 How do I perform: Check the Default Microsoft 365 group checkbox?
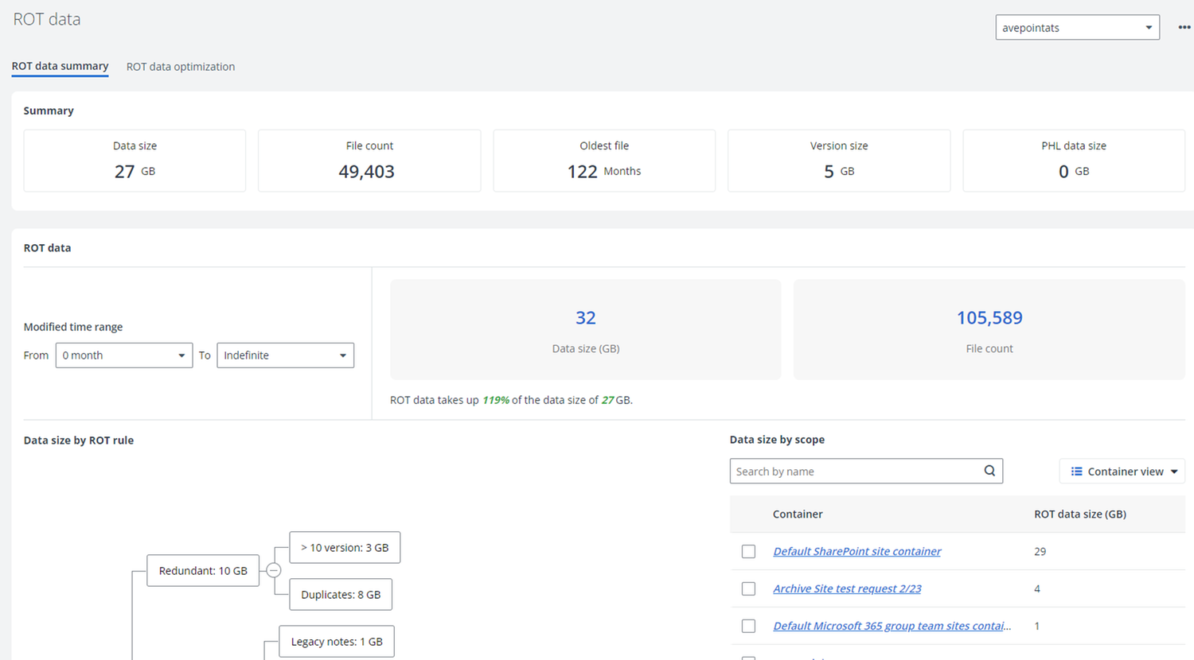(x=748, y=626)
